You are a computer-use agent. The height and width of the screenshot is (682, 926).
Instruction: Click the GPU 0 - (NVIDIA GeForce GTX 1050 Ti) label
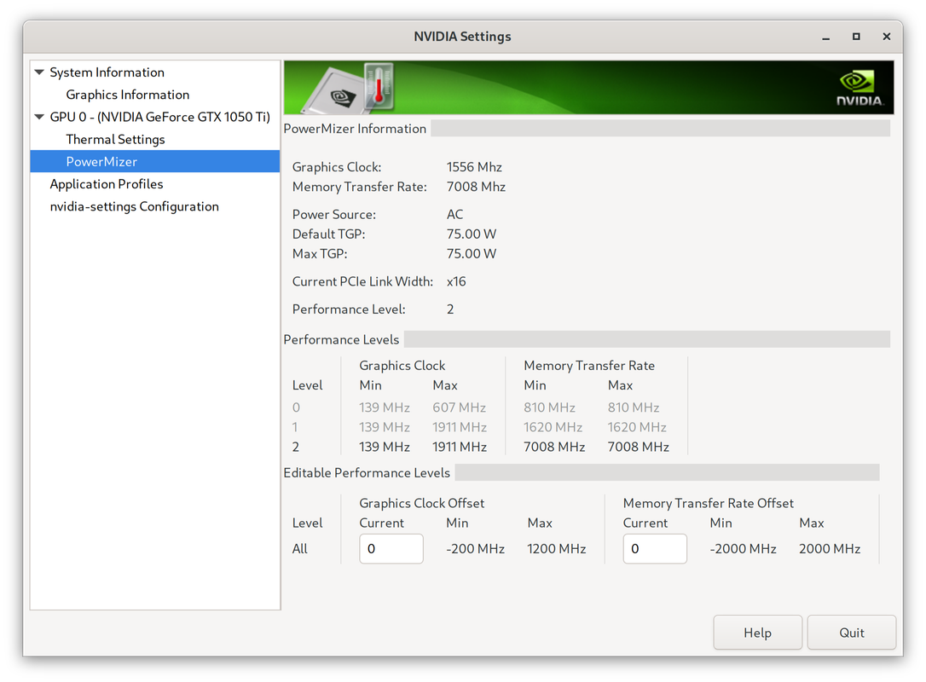pyautogui.click(x=159, y=117)
